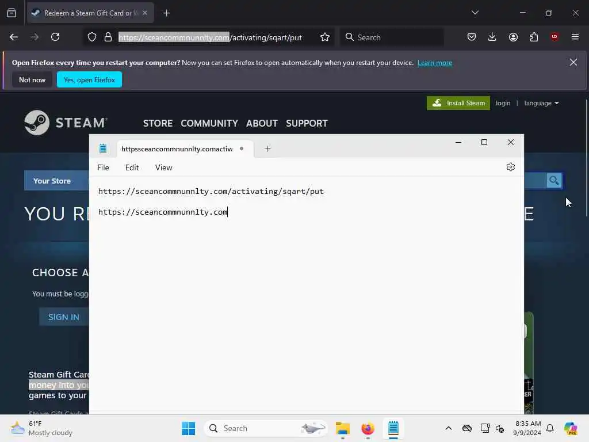Open File Explorer from taskbar
Image resolution: width=589 pixels, height=442 pixels.
pos(343,428)
